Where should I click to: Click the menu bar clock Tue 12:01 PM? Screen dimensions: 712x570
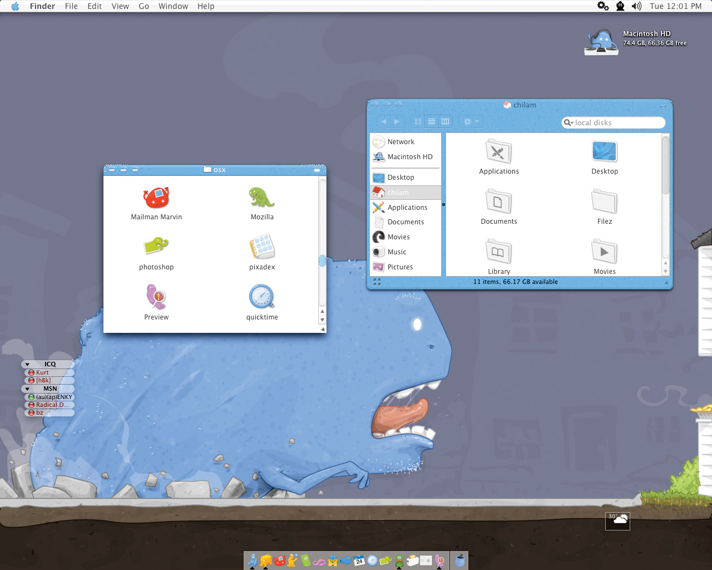[675, 6]
